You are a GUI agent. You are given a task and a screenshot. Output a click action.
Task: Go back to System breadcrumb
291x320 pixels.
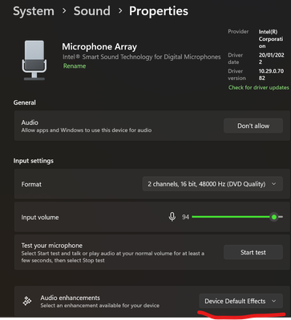(34, 11)
